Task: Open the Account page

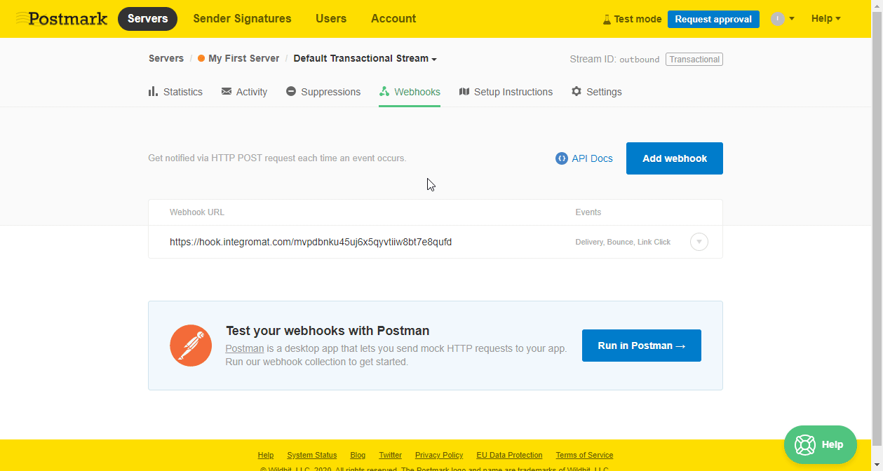Action: [393, 19]
